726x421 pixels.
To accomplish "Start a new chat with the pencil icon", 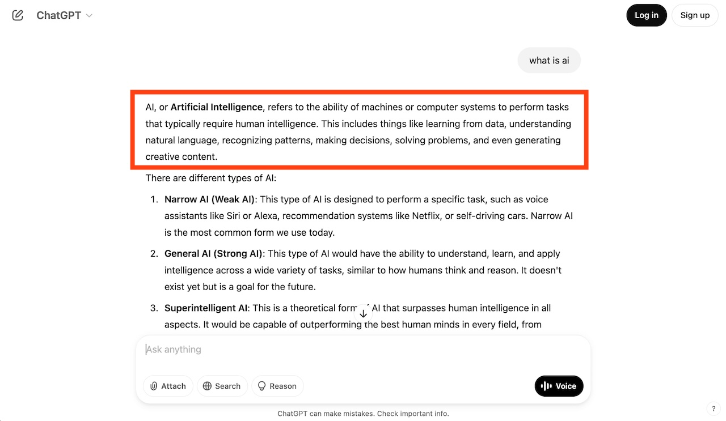I will pyautogui.click(x=18, y=15).
